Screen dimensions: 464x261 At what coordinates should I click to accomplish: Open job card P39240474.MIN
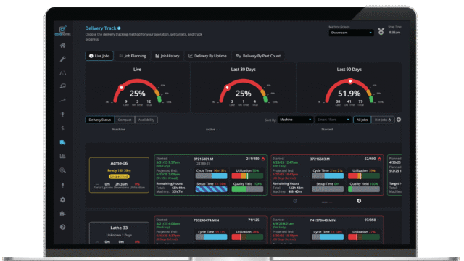[x=211, y=230]
